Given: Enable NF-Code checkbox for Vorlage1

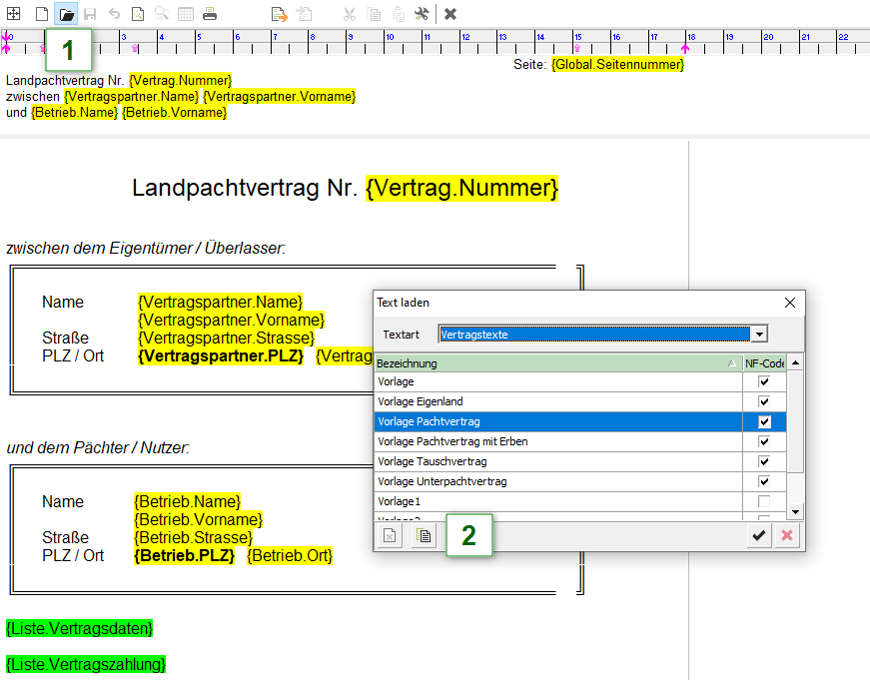Looking at the screenshot, I should click(764, 501).
